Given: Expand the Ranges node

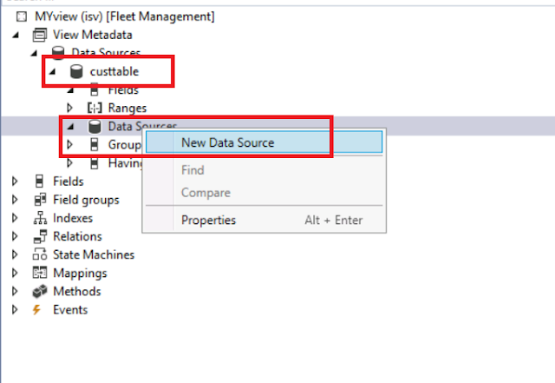Looking at the screenshot, I should pyautogui.click(x=71, y=108).
